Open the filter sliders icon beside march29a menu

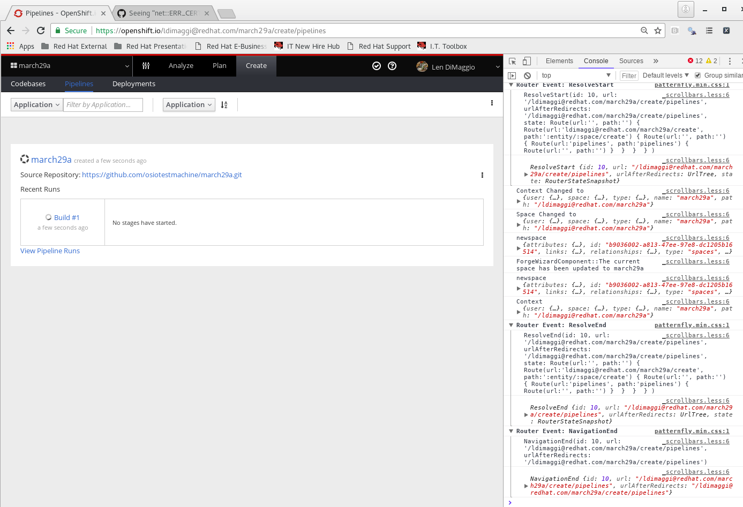146,65
